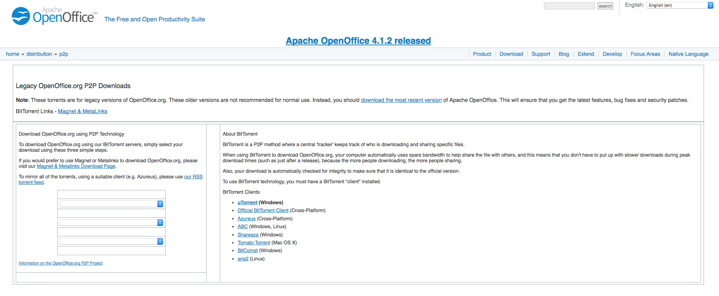Open the Official BitTorrent Client link
The height and width of the screenshot is (296, 719).
pos(263,211)
